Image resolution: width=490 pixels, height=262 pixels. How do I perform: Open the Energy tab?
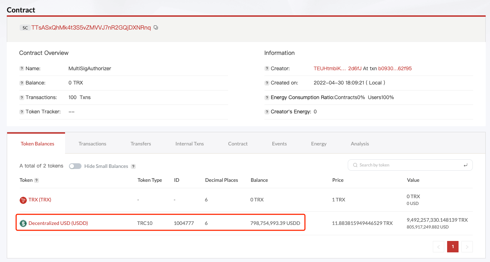[319, 144]
